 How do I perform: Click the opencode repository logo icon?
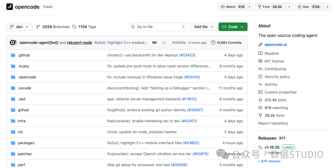10,7
